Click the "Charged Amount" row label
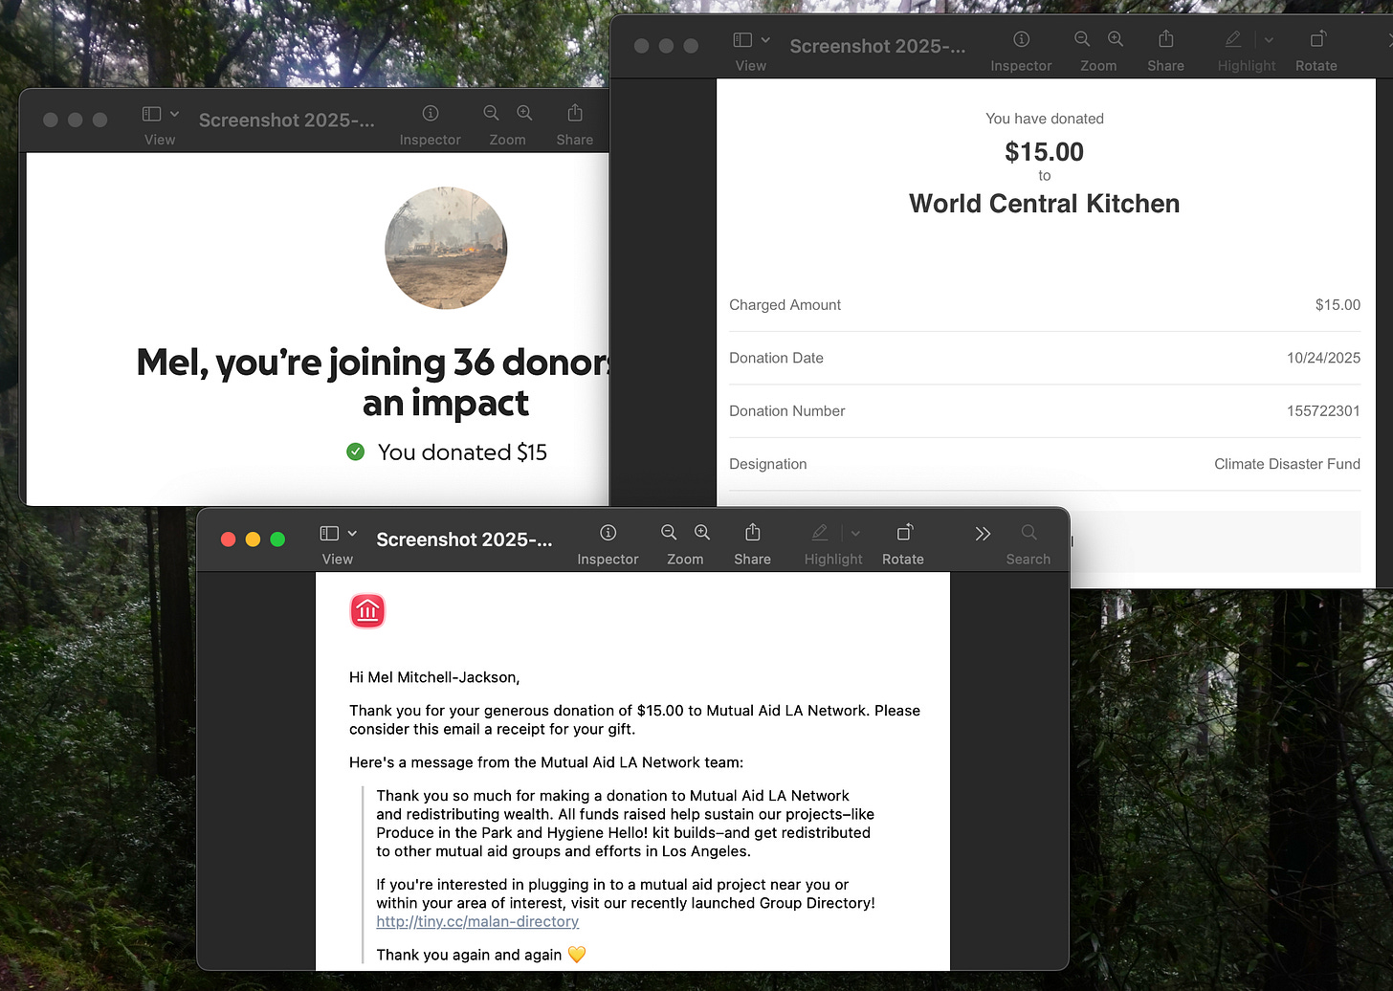Viewport: 1393px width, 991px height. coord(785,305)
